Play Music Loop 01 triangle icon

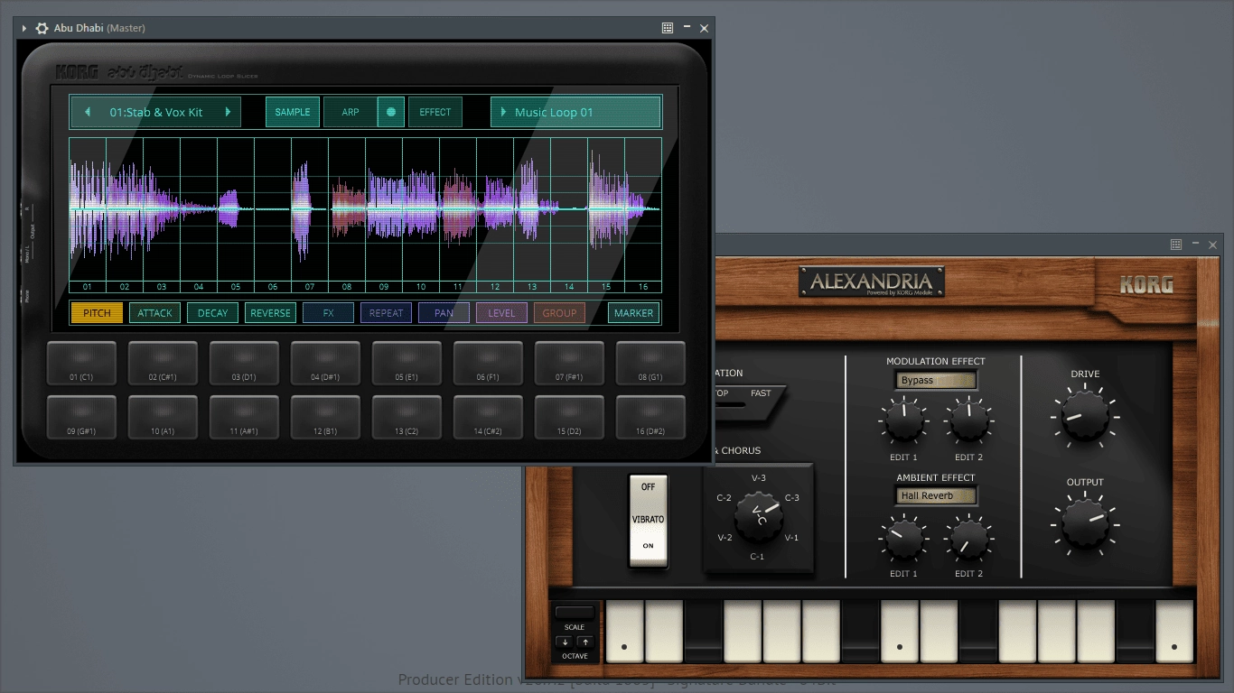click(503, 112)
